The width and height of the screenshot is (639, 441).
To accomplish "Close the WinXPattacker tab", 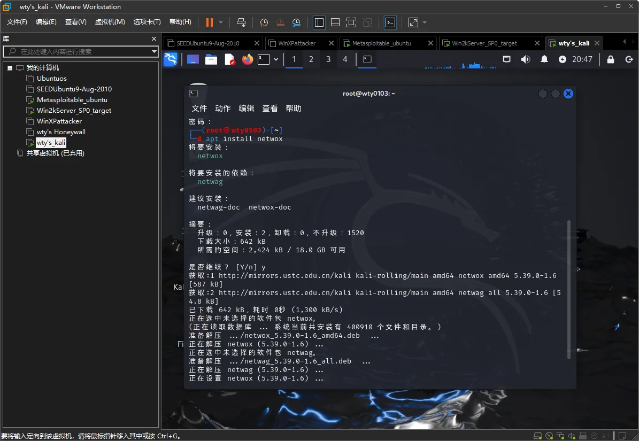I will [331, 43].
